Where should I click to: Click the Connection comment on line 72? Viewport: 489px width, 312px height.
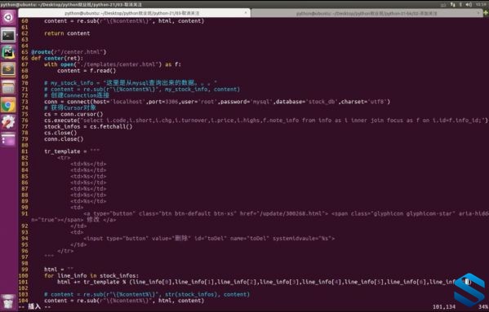(x=77, y=95)
